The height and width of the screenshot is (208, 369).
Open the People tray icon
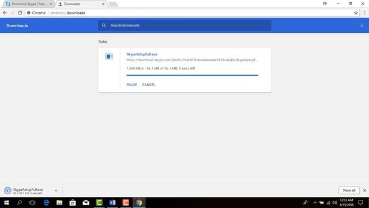[x=305, y=203]
